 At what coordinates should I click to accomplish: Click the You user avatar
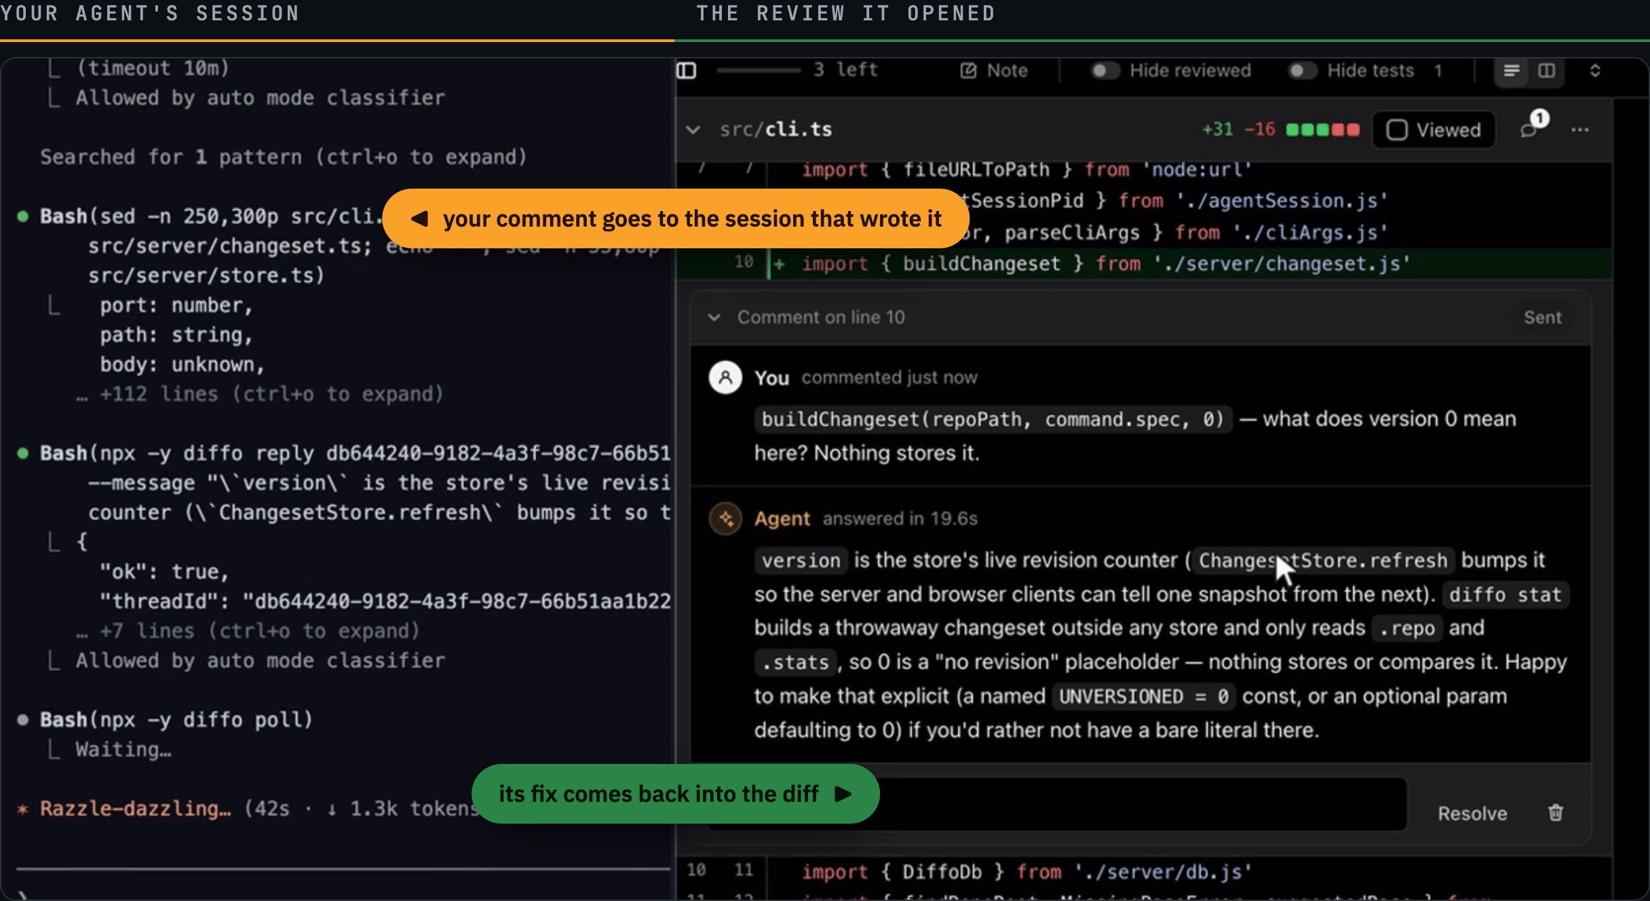[725, 378]
